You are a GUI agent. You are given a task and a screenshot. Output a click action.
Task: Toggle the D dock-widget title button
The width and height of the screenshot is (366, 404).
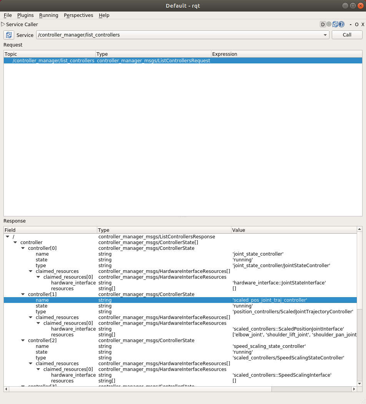[x=323, y=25]
